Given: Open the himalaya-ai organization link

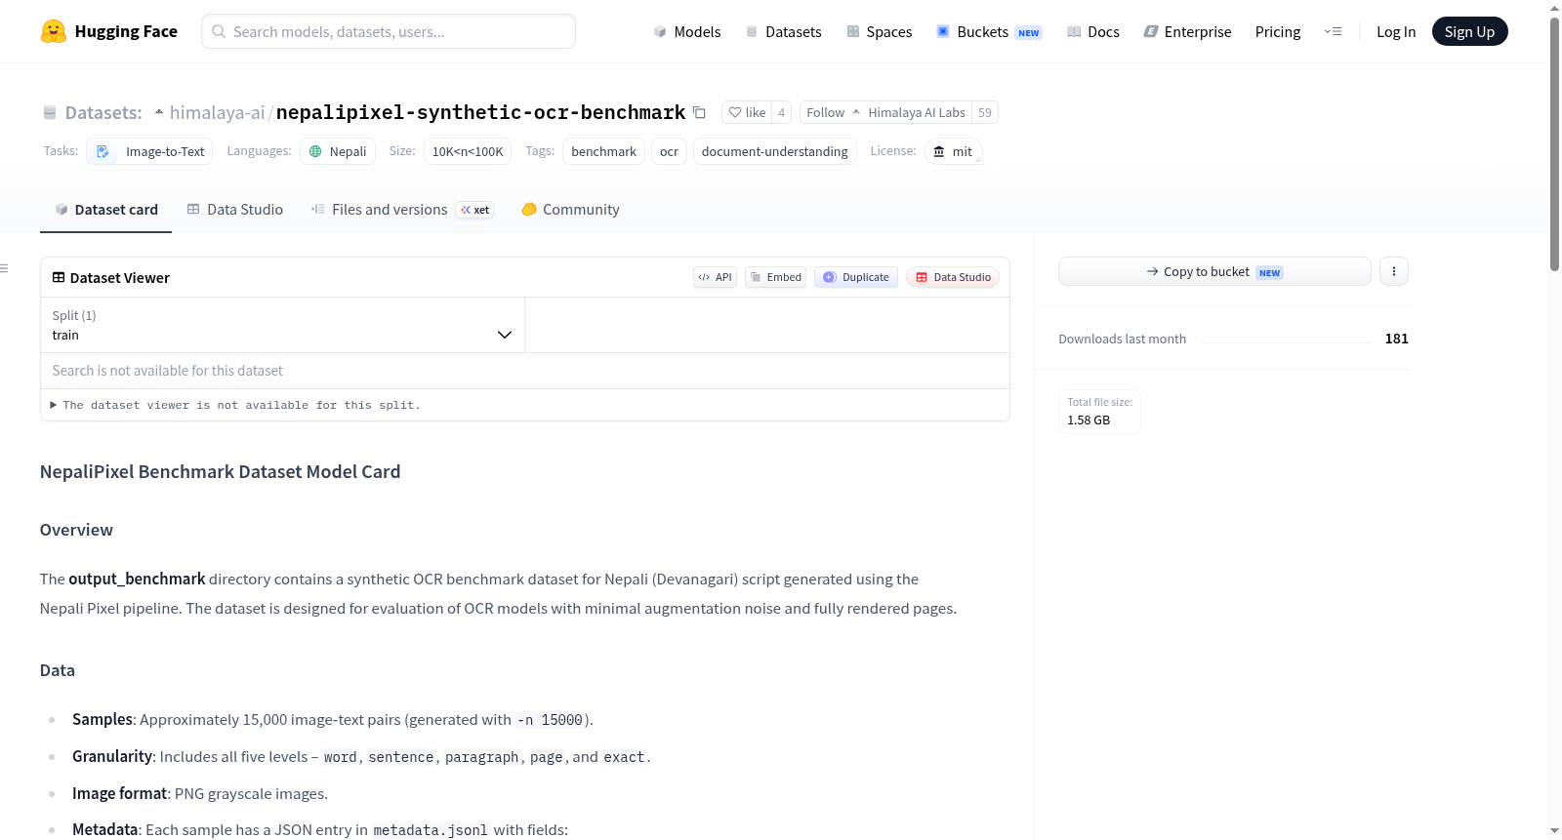Looking at the screenshot, I should coord(217,112).
